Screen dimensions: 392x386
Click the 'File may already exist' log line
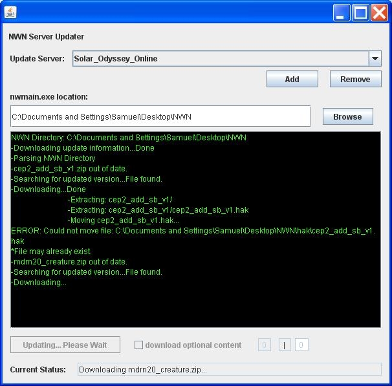52,252
